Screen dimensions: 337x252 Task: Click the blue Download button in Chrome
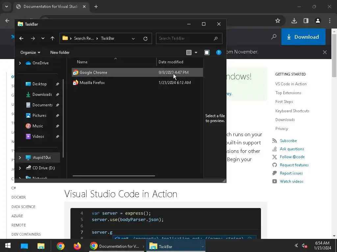tap(303, 37)
